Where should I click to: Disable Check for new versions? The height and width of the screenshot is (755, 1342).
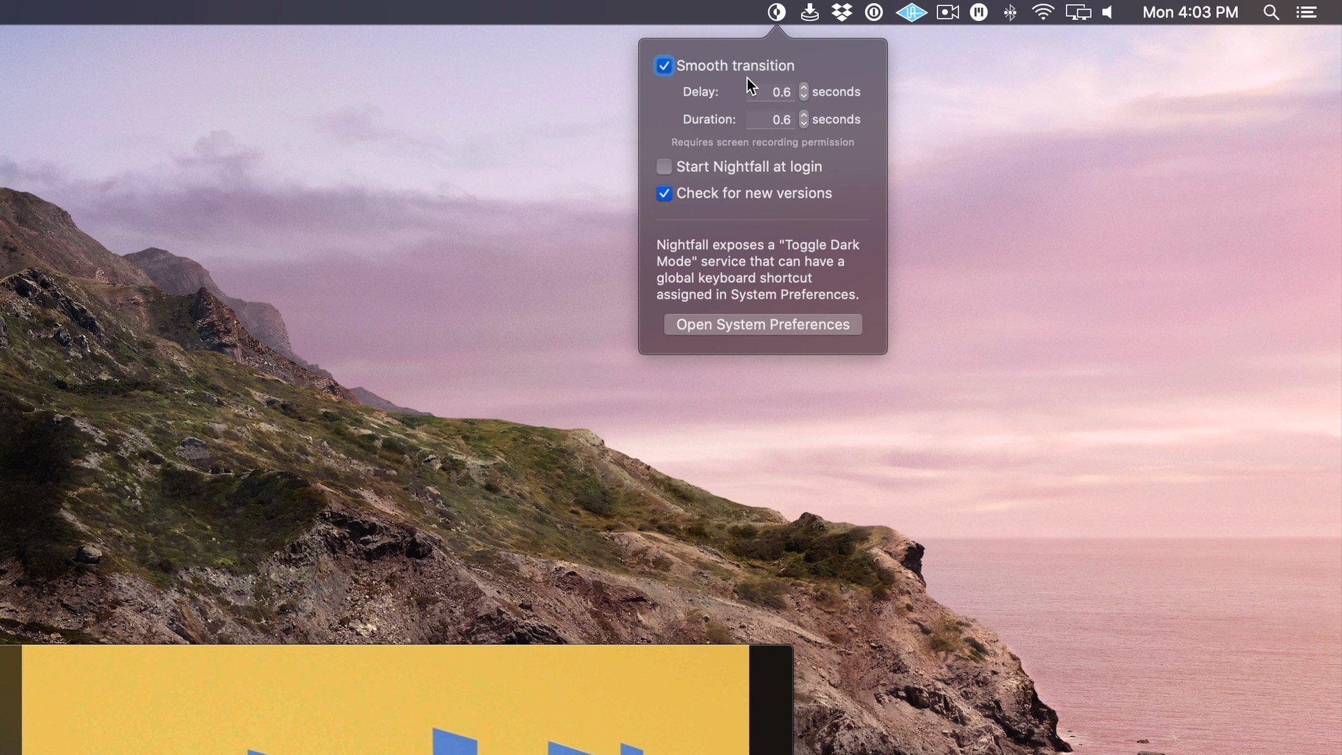coord(664,193)
